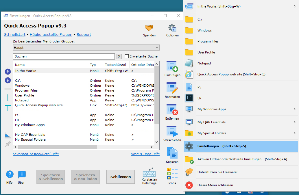Click the Typ column header
The width and height of the screenshot is (299, 195).
pos(95,65)
